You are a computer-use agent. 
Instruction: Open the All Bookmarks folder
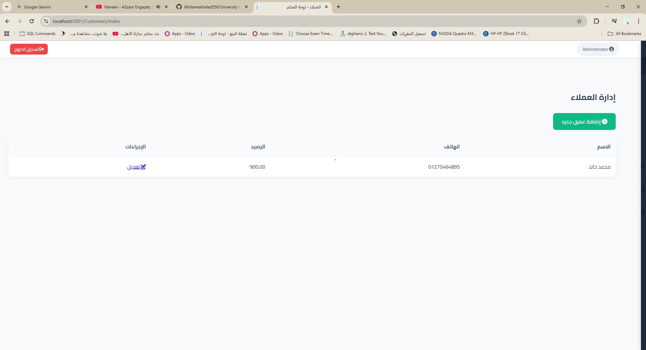point(624,34)
